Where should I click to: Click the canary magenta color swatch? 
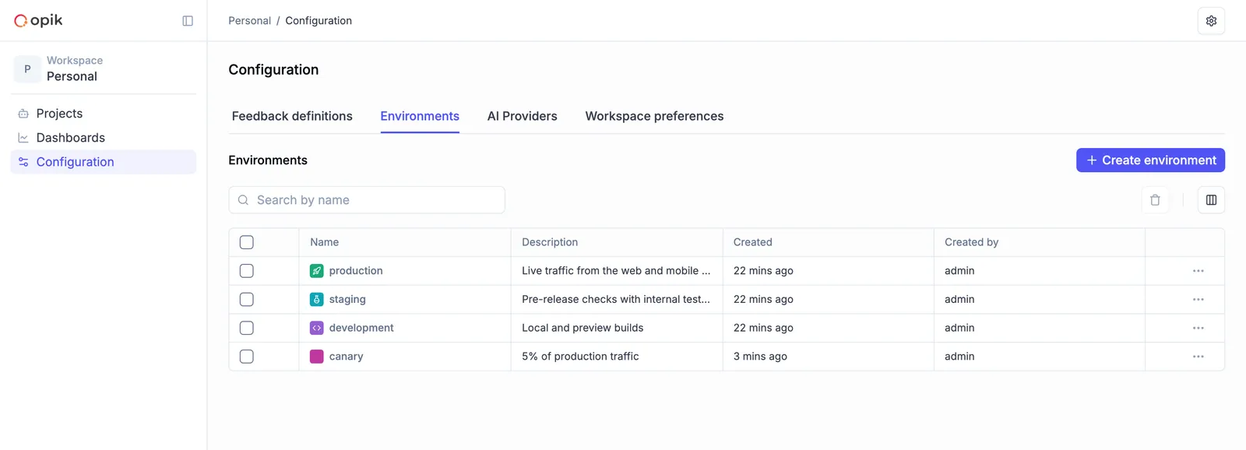coord(317,357)
